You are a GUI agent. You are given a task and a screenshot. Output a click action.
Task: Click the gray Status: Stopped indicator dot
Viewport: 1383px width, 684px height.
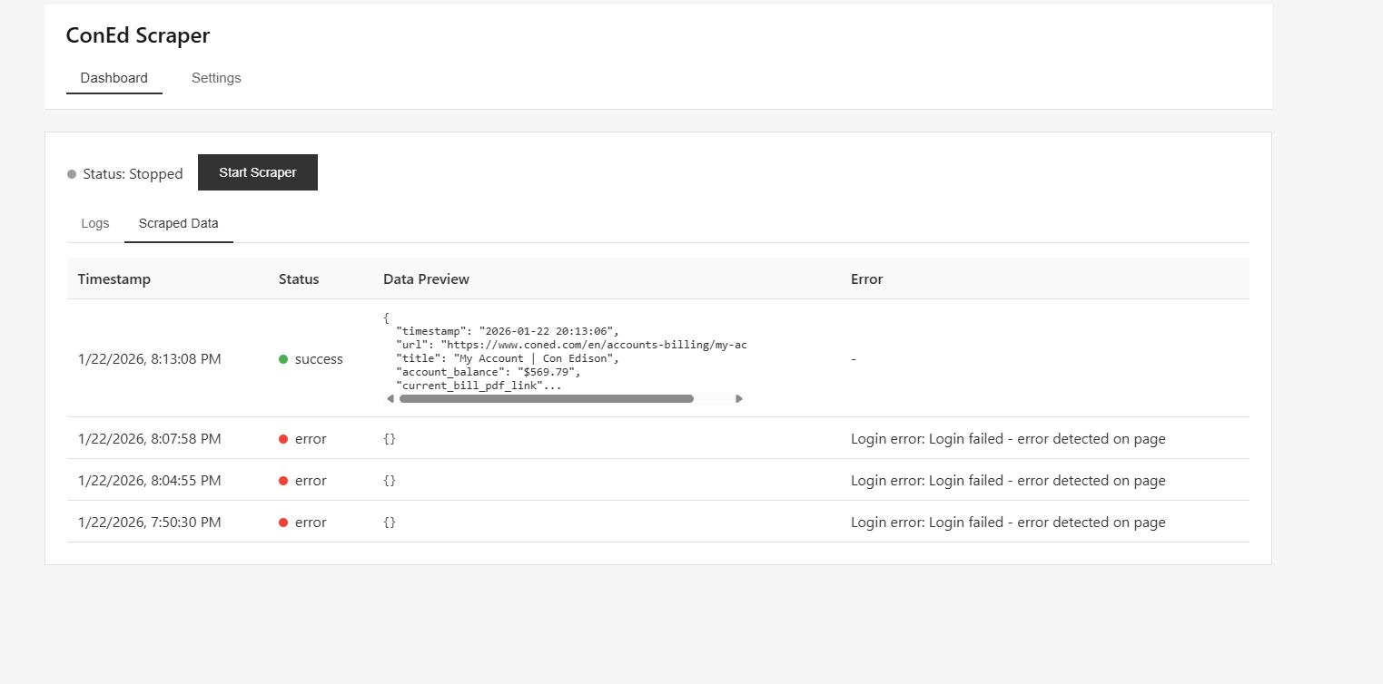[x=72, y=174]
